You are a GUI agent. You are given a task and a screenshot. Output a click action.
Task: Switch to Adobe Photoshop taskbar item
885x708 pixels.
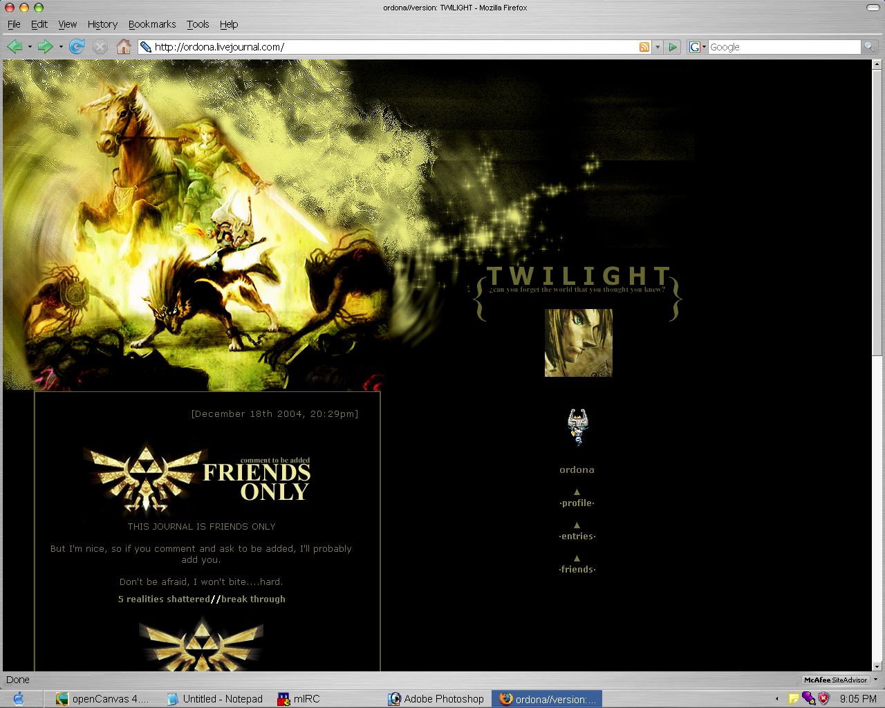coord(436,699)
